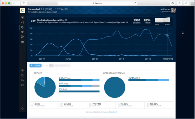Click the 100.00% proximity on stat

coord(159,105)
